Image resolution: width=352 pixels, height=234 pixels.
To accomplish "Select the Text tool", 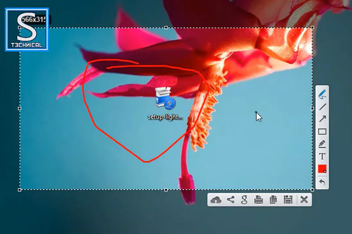I will 323,156.
